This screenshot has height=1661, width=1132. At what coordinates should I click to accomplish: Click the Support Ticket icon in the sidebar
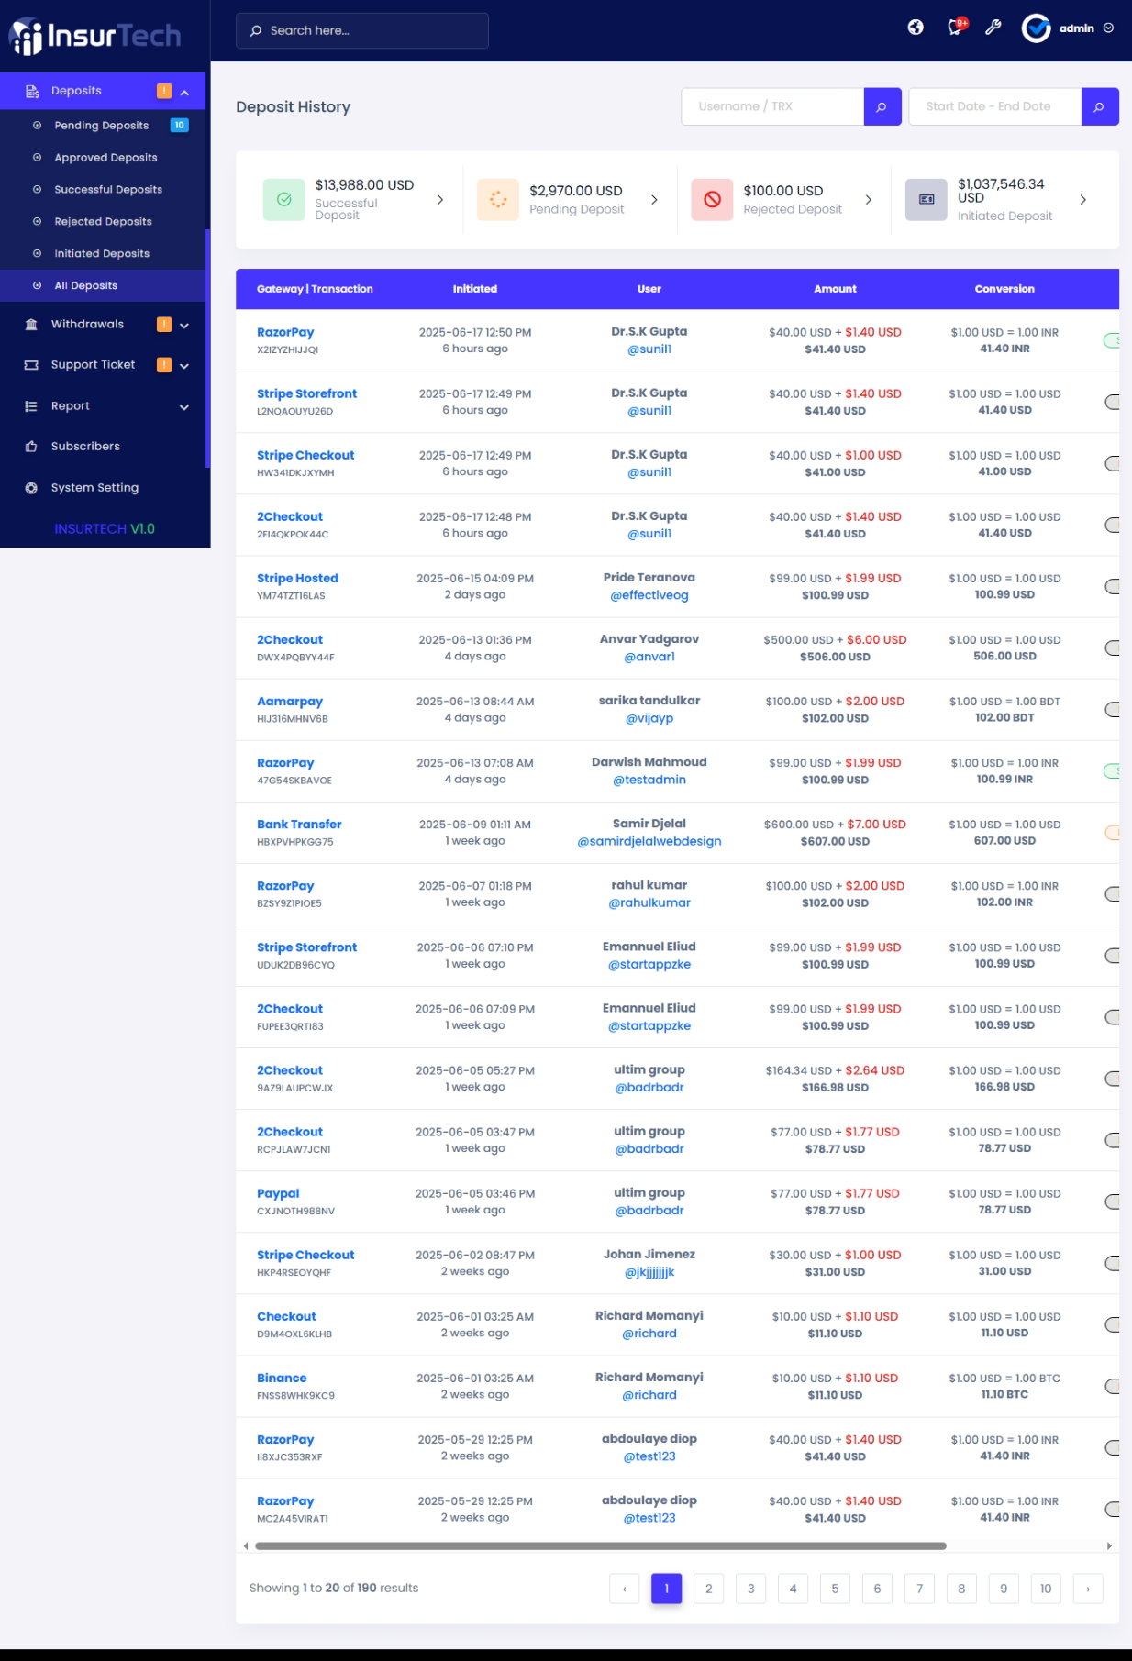coord(31,365)
